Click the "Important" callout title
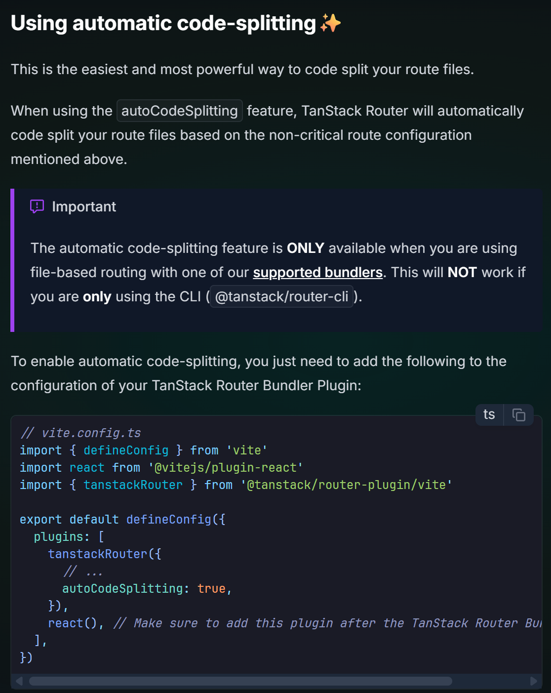551x693 pixels. tap(84, 206)
